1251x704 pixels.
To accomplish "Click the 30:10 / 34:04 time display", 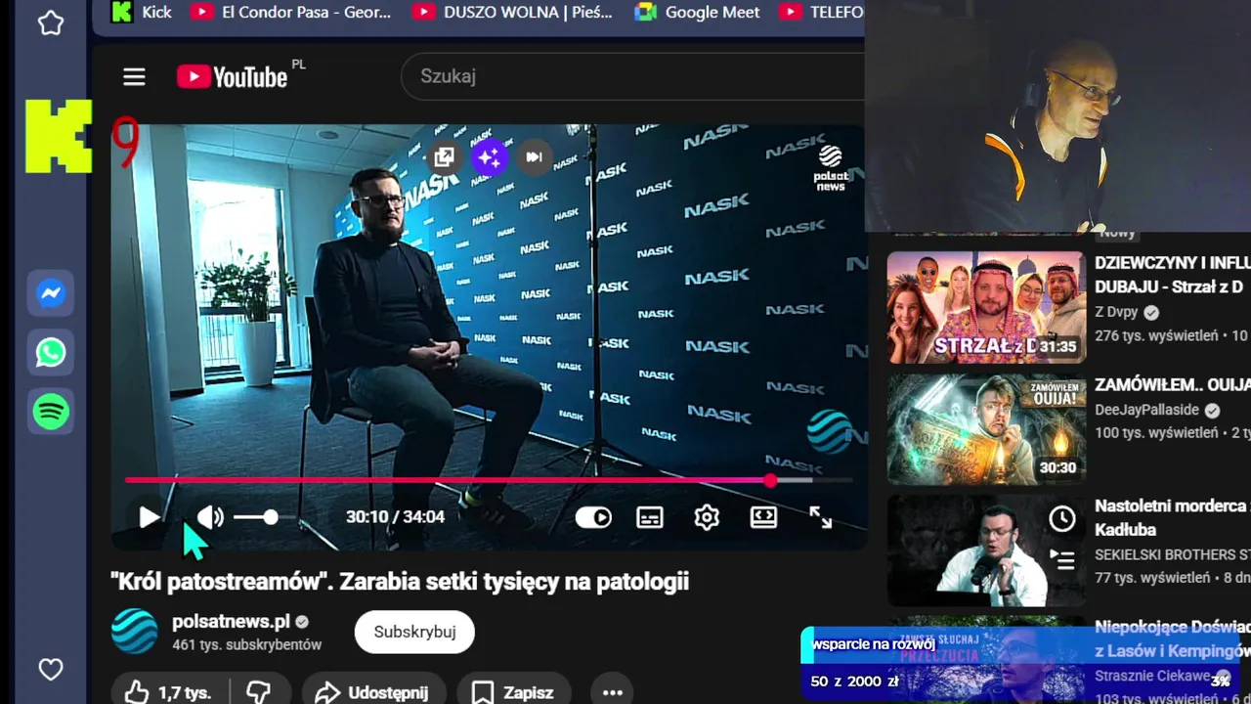I will (395, 517).
